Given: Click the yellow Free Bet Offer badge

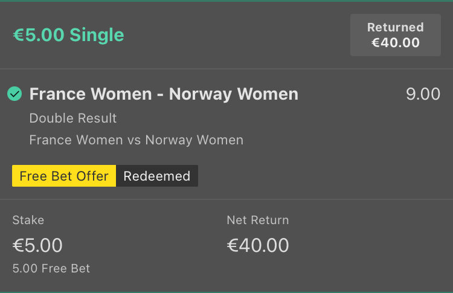Looking at the screenshot, I should (64, 176).
